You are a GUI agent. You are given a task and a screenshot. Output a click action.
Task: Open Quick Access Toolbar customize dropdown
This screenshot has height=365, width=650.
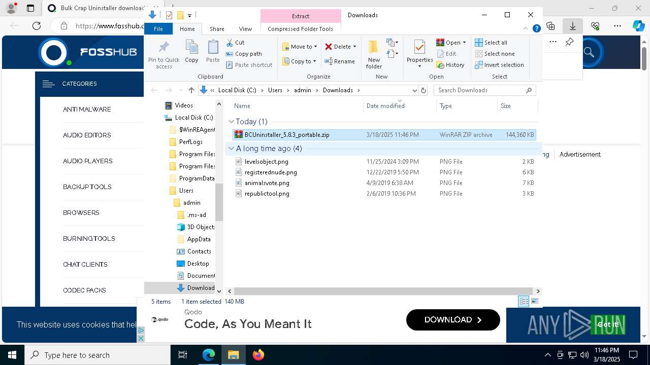(x=189, y=16)
